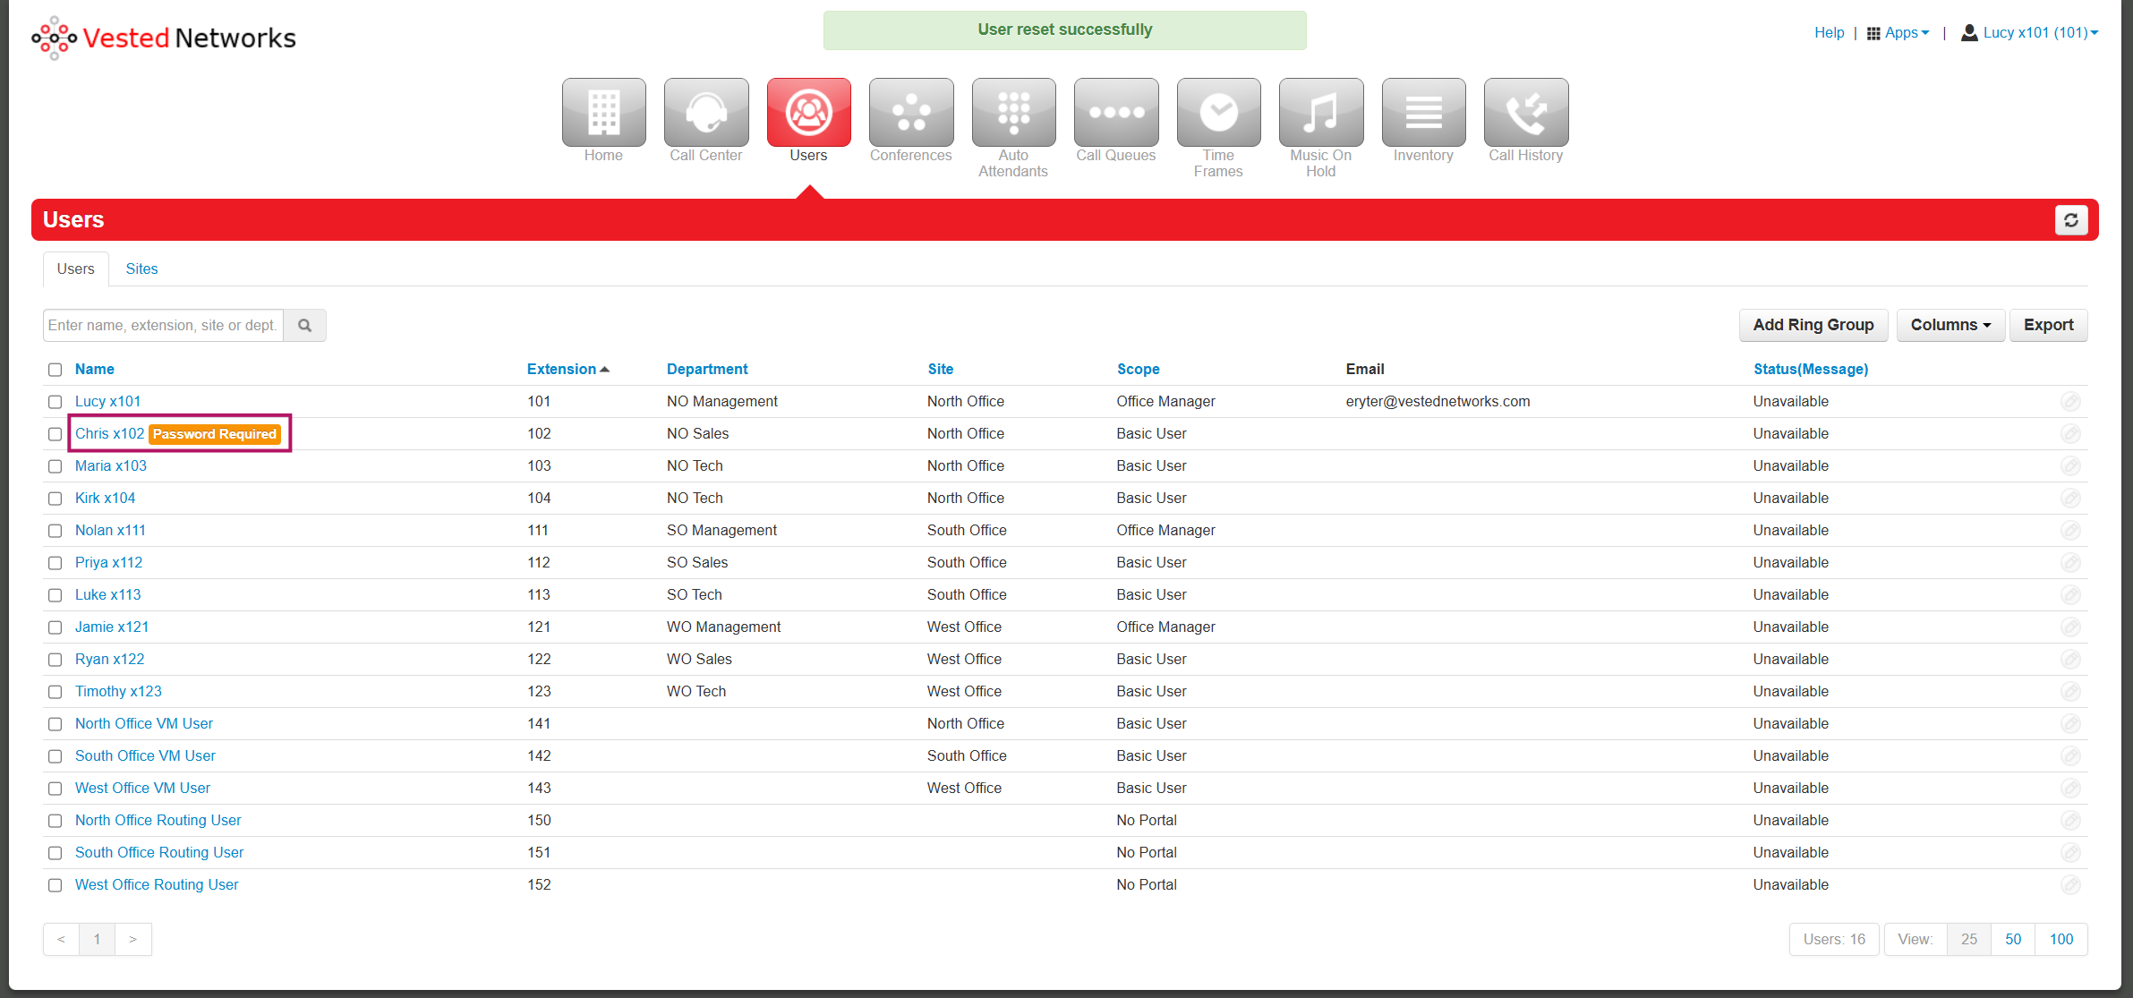The width and height of the screenshot is (2133, 998).
Task: Select the Priya x112 row checkbox
Action: [x=55, y=563]
